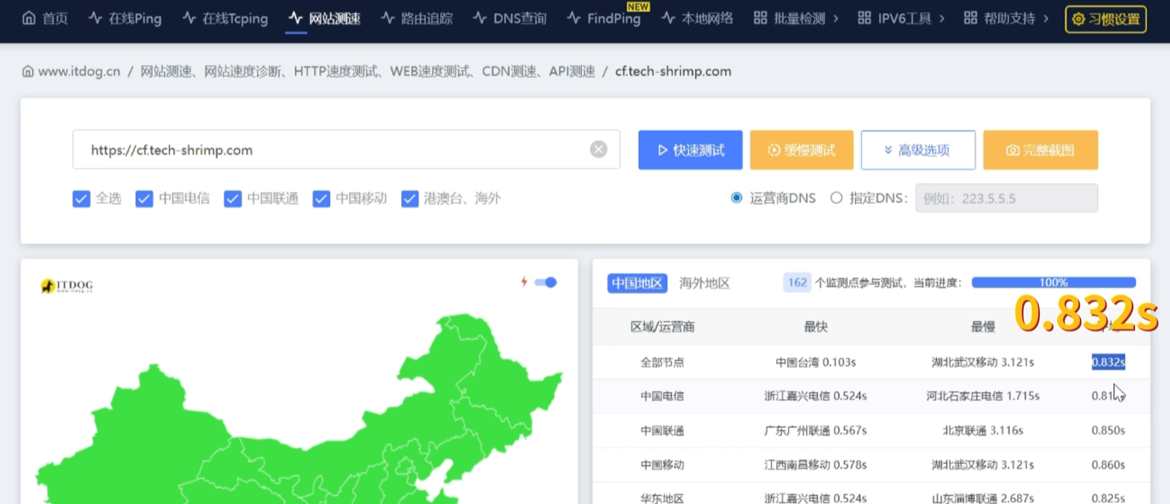The image size is (1170, 504).
Task: Click the red lightning icon above the map
Action: pyautogui.click(x=524, y=281)
